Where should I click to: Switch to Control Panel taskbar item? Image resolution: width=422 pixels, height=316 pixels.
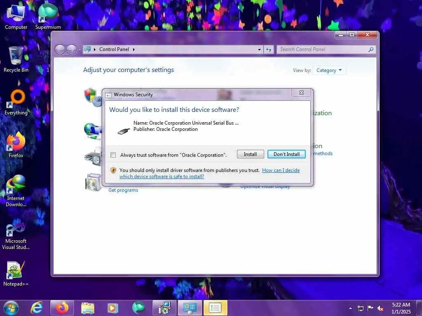coord(190,308)
